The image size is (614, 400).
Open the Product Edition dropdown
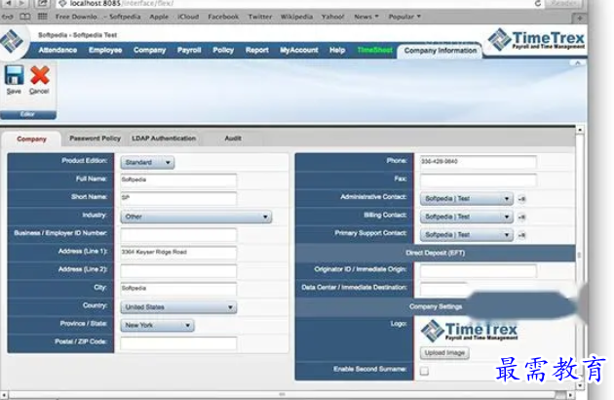147,162
